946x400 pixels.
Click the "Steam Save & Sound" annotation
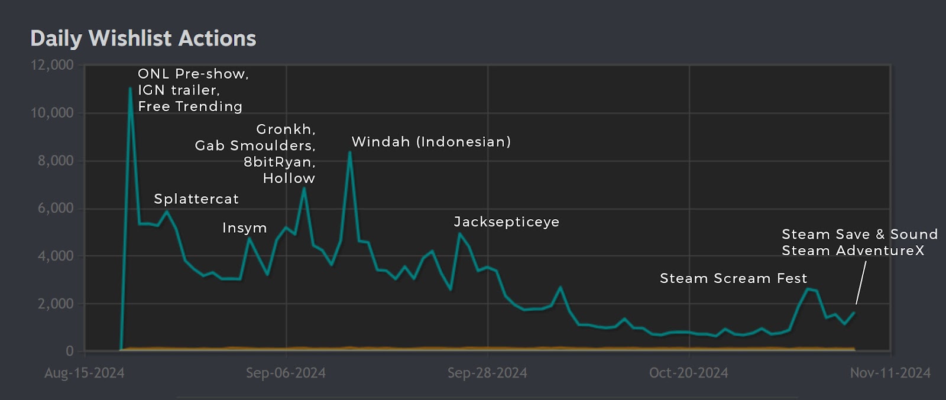click(x=859, y=235)
